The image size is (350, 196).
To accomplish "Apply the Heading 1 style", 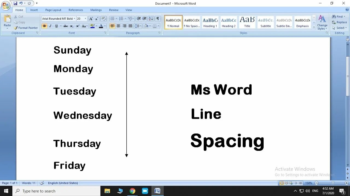I will click(210, 22).
